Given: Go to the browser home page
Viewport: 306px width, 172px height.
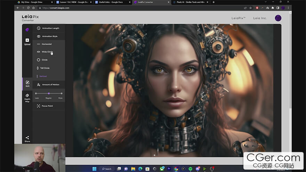Looking at the screenshot, I should (33, 8).
